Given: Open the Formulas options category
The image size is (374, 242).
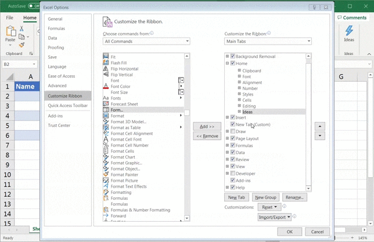Looking at the screenshot, I should [x=56, y=28].
